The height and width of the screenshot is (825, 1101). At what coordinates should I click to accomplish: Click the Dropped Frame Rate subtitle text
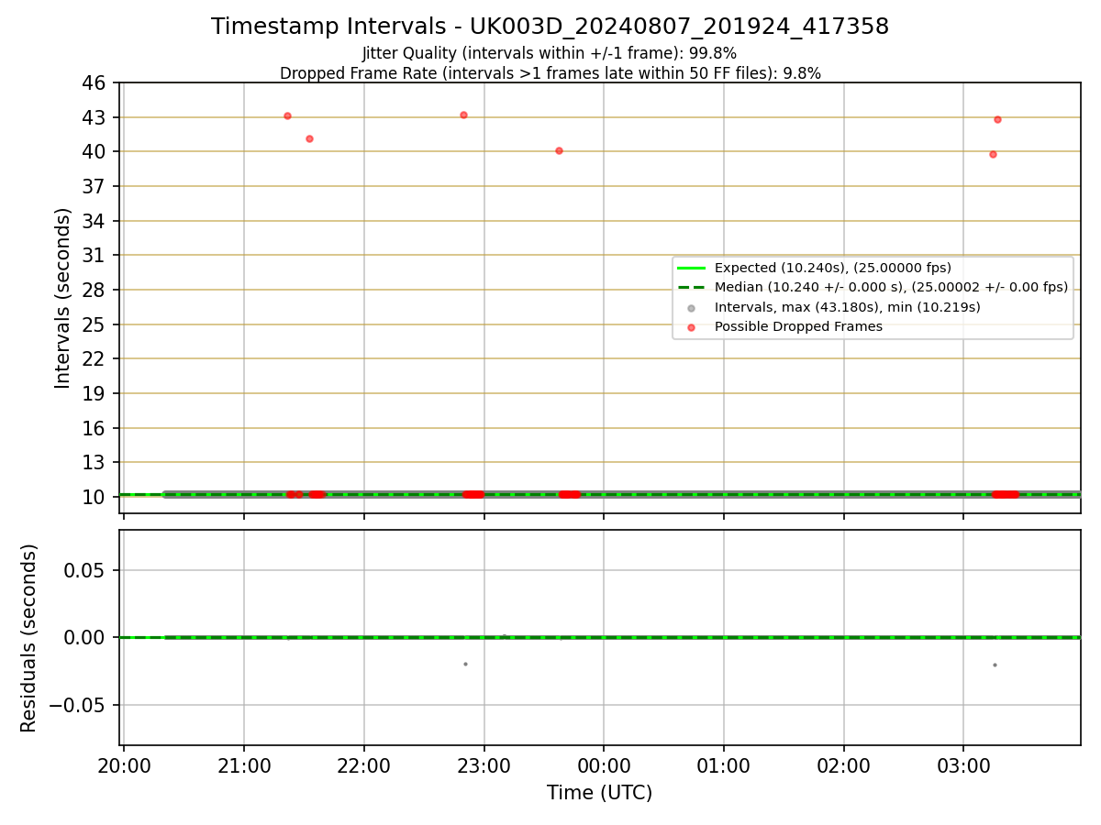(x=550, y=73)
